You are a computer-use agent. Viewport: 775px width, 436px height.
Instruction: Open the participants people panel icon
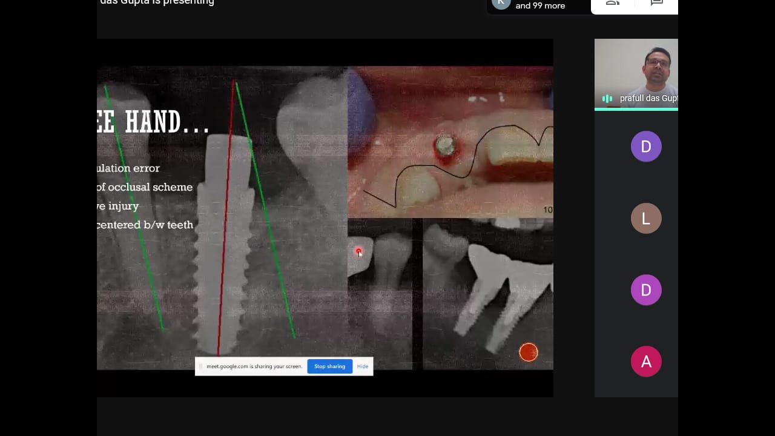point(613,4)
